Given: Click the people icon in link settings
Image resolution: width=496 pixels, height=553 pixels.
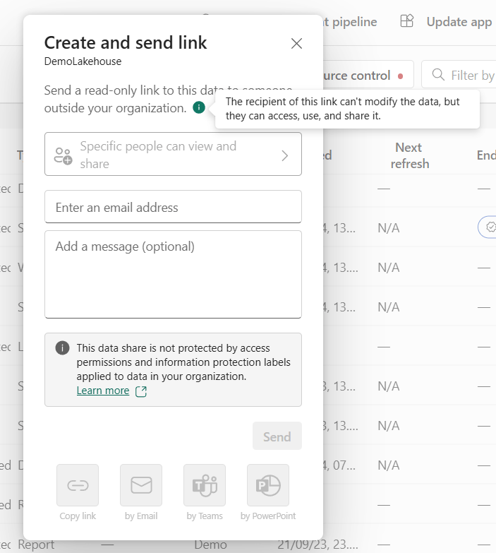Looking at the screenshot, I should 63,155.
